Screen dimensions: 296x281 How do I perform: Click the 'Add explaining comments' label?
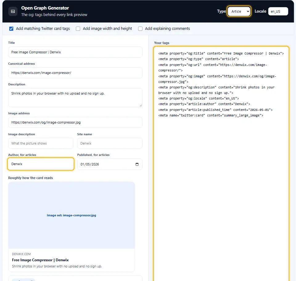(167, 29)
